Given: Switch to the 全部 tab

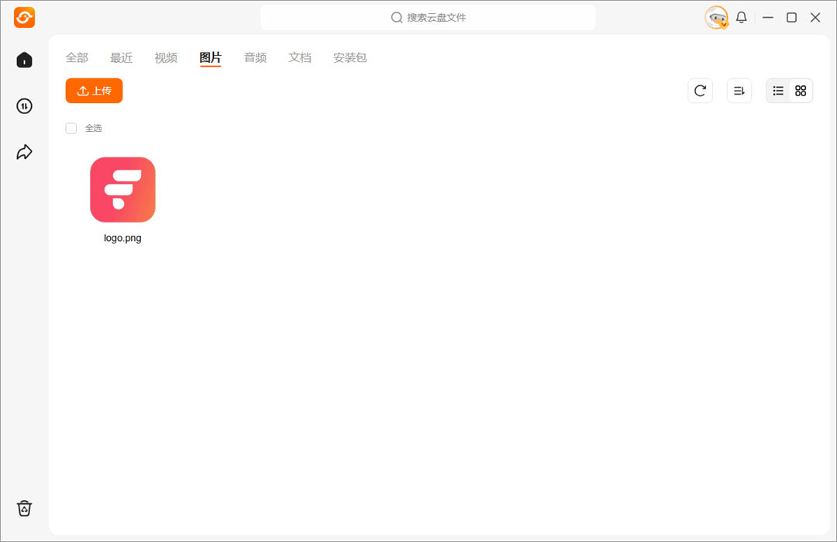Looking at the screenshot, I should pyautogui.click(x=77, y=57).
